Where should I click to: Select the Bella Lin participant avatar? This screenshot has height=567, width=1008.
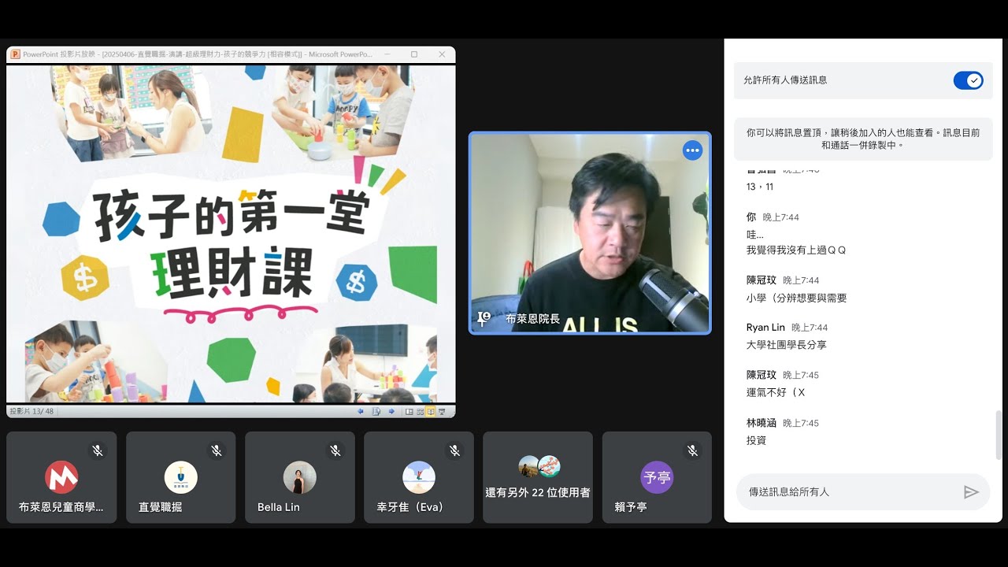pos(300,477)
